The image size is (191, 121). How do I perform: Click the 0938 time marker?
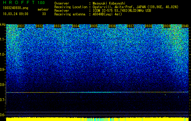point(148,26)
